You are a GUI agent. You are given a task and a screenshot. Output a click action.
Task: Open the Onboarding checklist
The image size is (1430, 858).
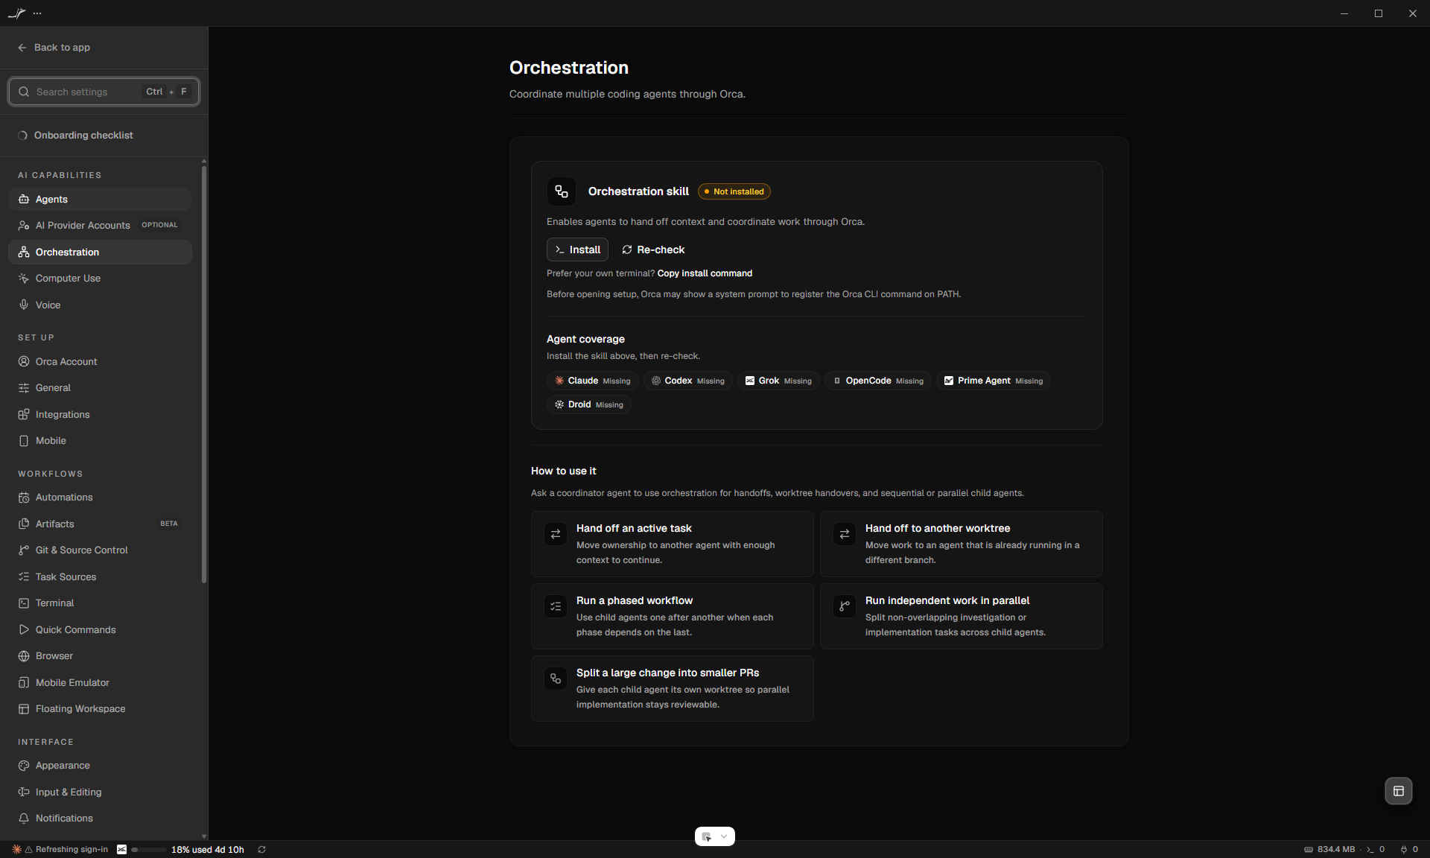click(x=75, y=136)
